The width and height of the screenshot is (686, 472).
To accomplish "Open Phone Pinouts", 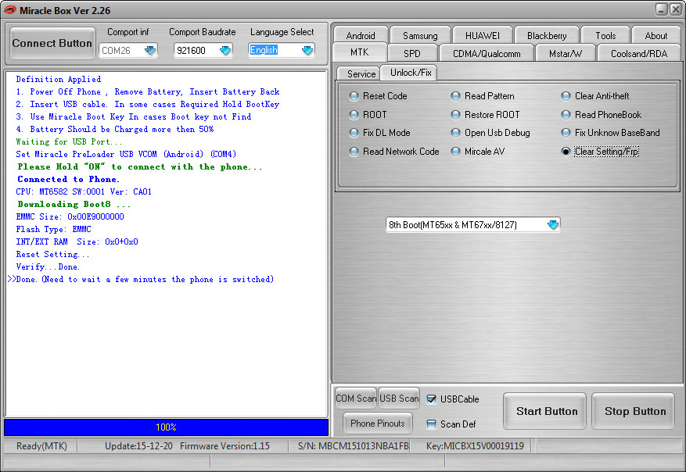I will coord(378,423).
